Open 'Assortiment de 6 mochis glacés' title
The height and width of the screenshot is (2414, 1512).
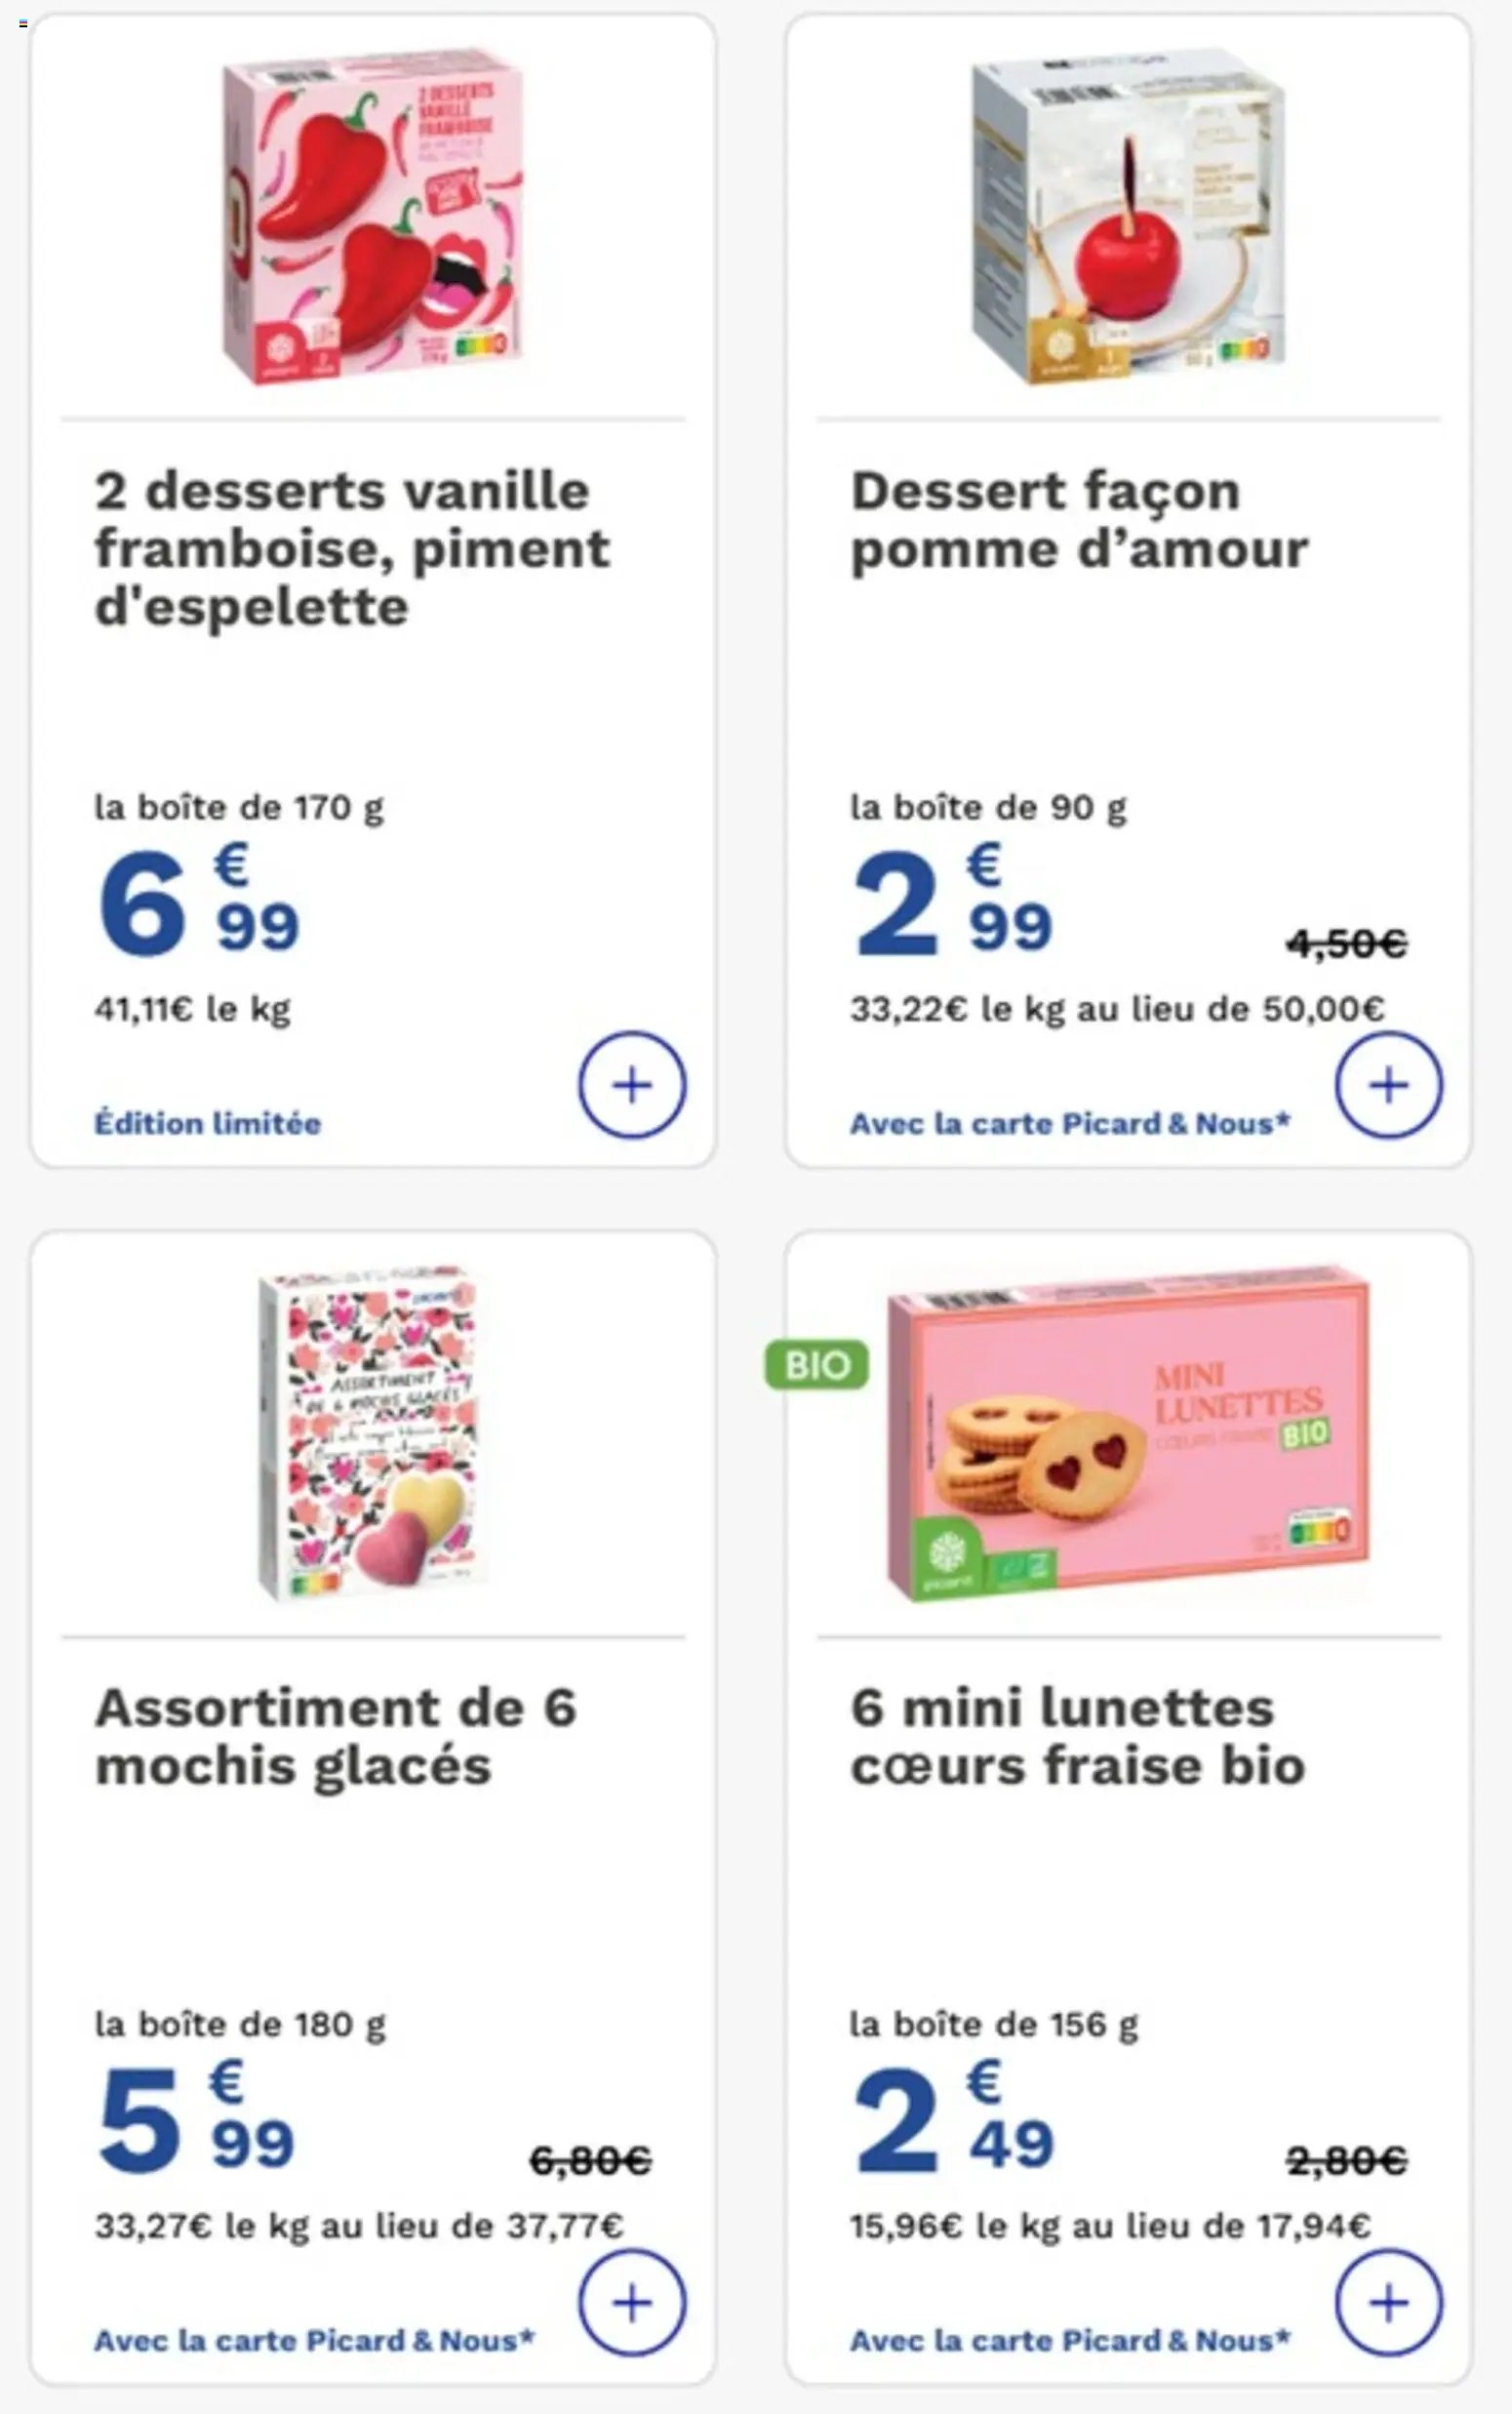335,1736
